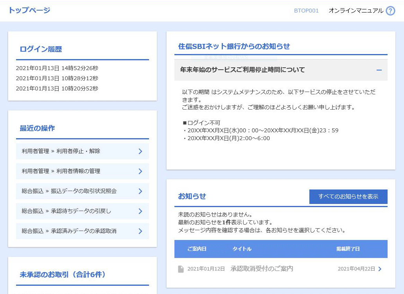The image size is (404, 294).
Task: Click chevron on 承認済みデータの承認取消 row
Action: [140, 231]
